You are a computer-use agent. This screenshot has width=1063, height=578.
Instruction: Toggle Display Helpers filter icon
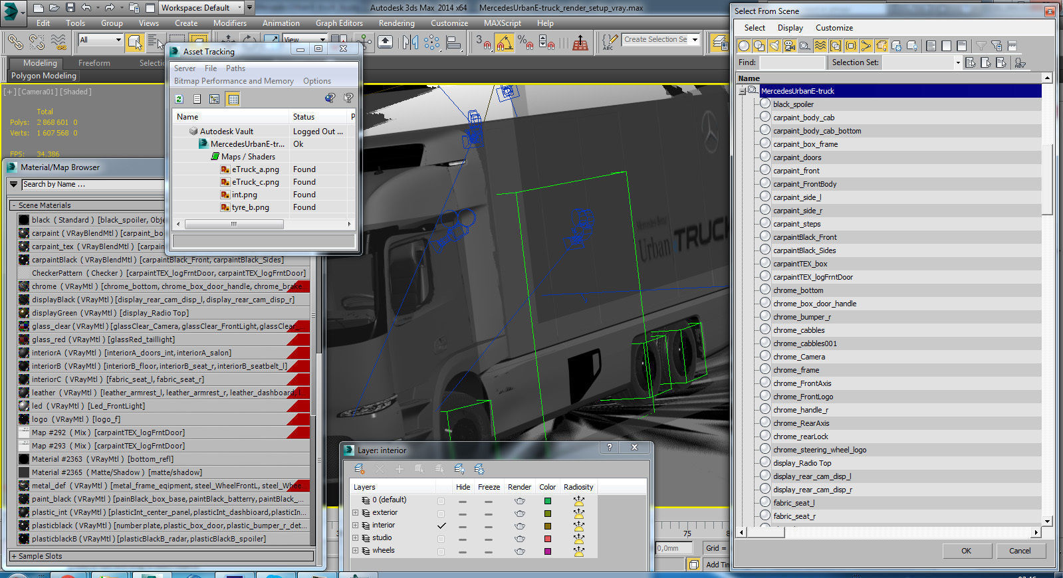click(805, 46)
